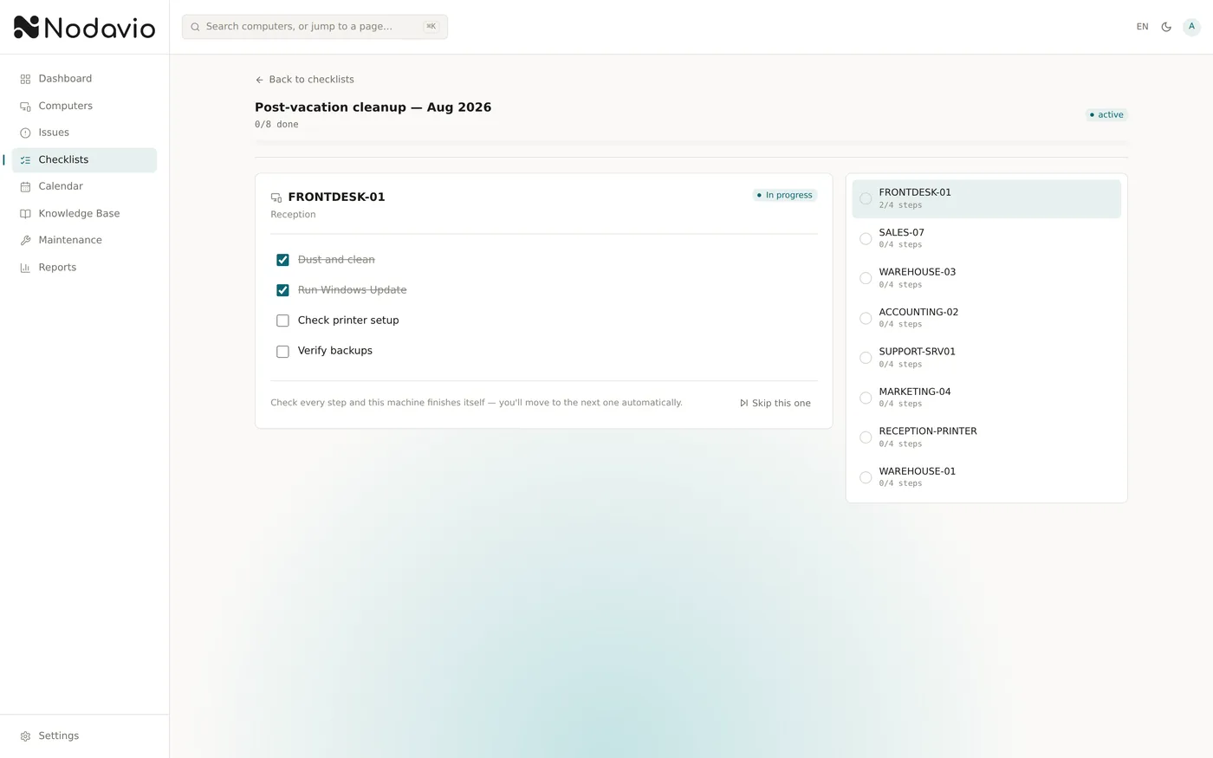1213x758 pixels.
Task: Go to the Computers page
Action: coord(84,106)
